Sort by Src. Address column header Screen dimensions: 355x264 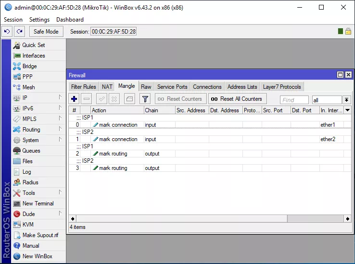point(192,110)
